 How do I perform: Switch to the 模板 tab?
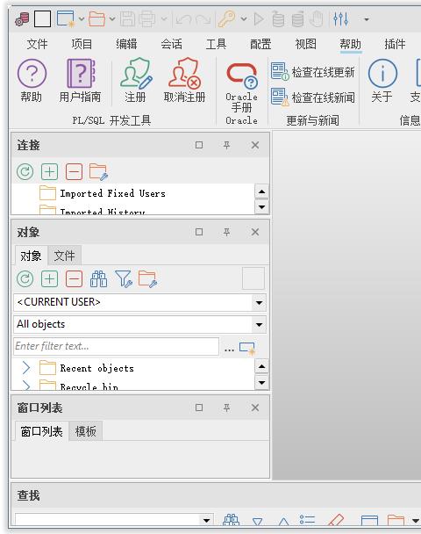click(86, 431)
